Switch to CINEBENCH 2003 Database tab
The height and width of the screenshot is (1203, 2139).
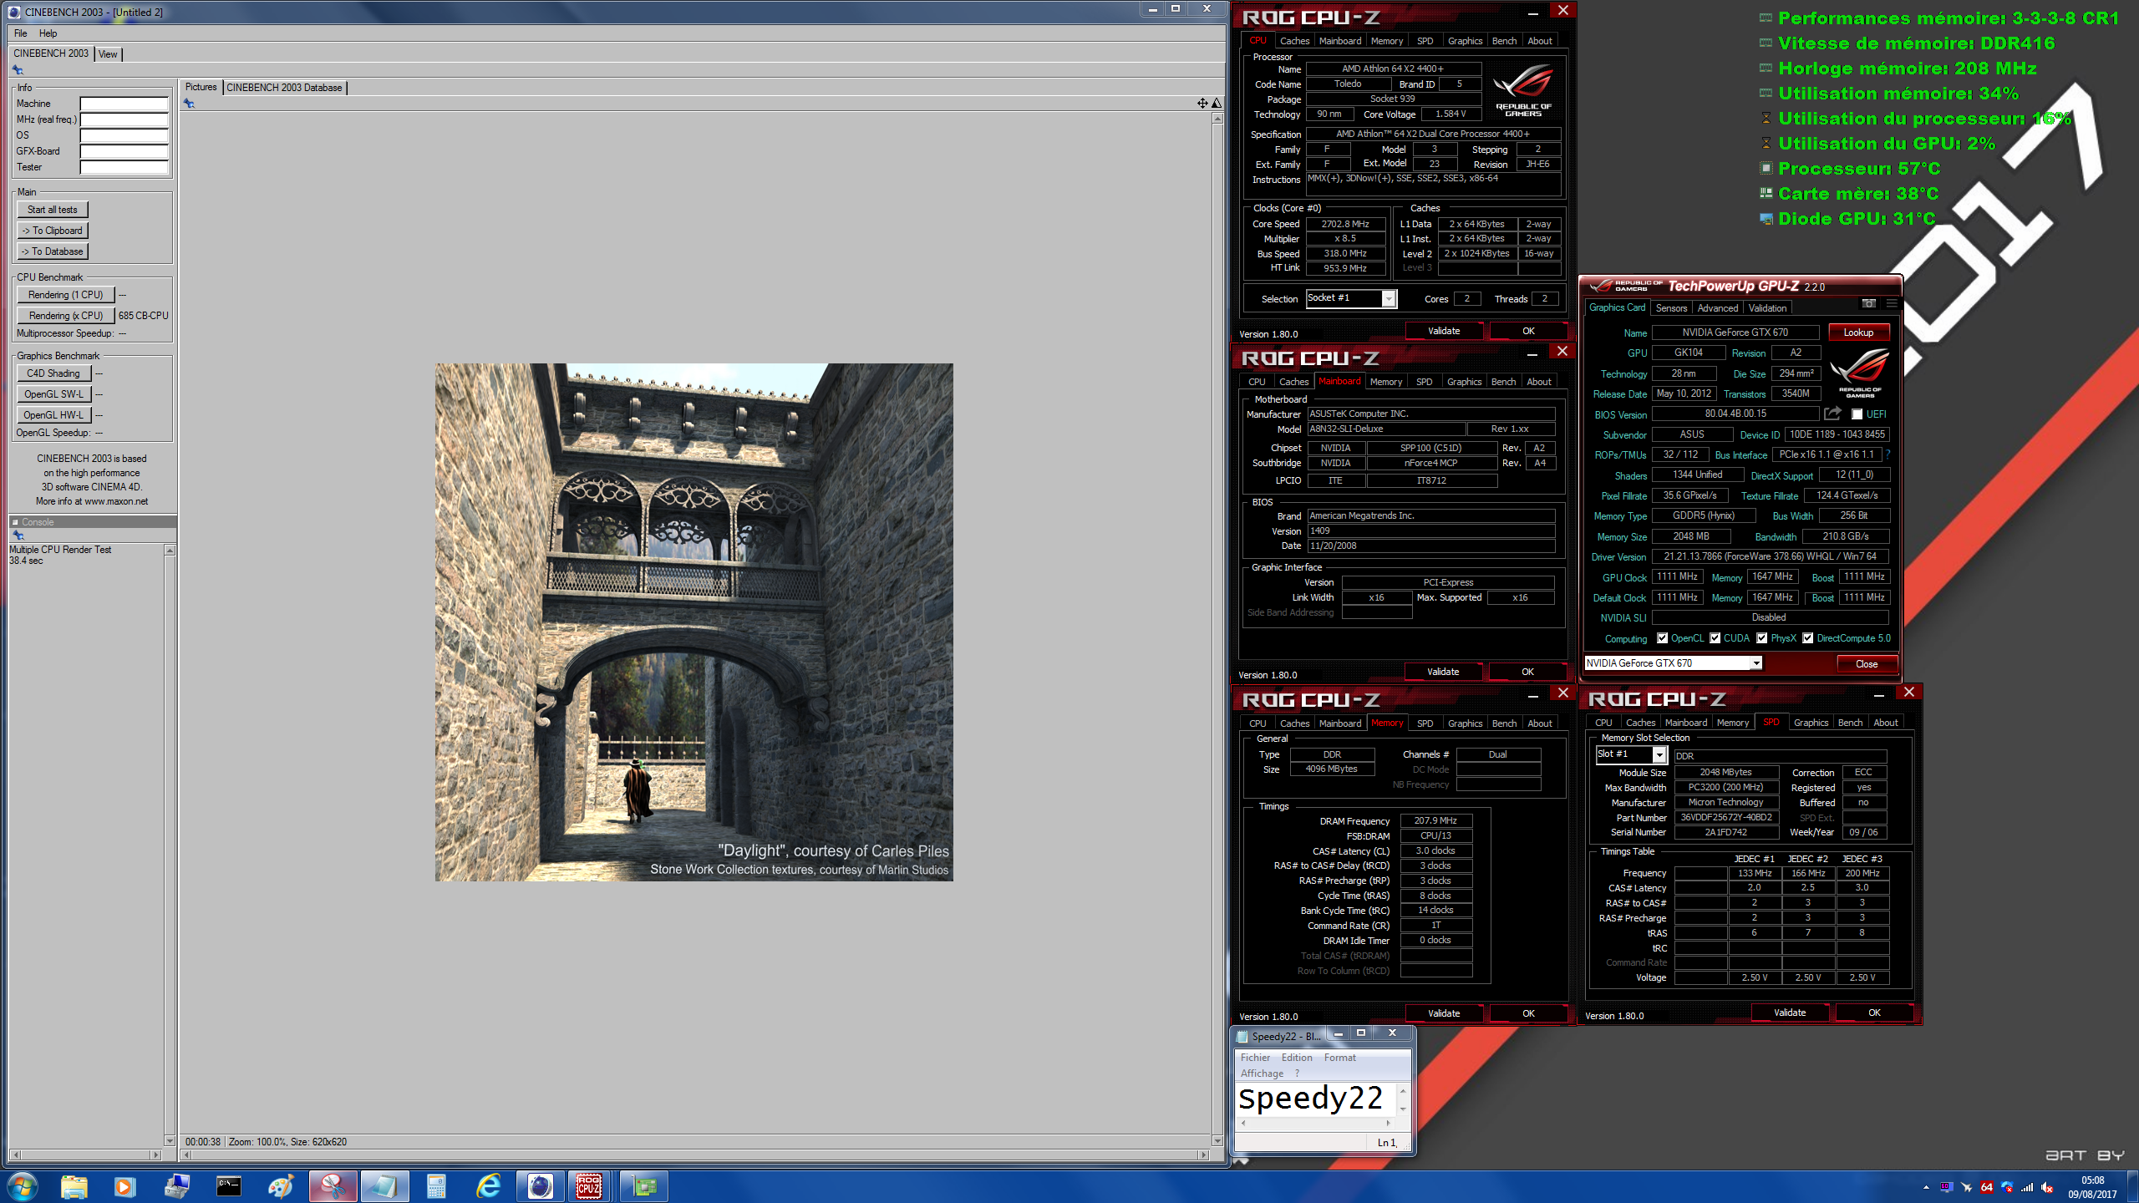284,88
